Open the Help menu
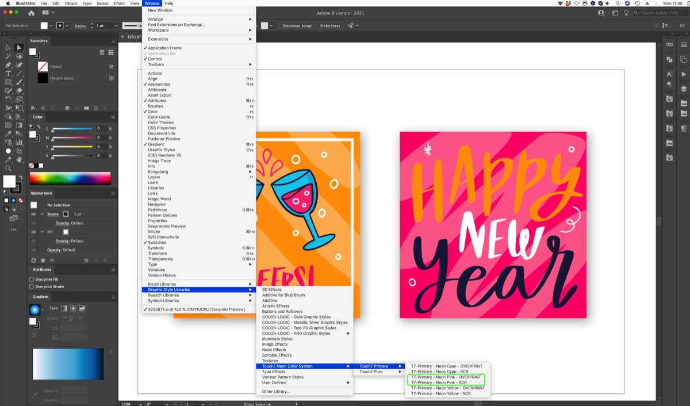This screenshot has width=690, height=406. point(169,3)
